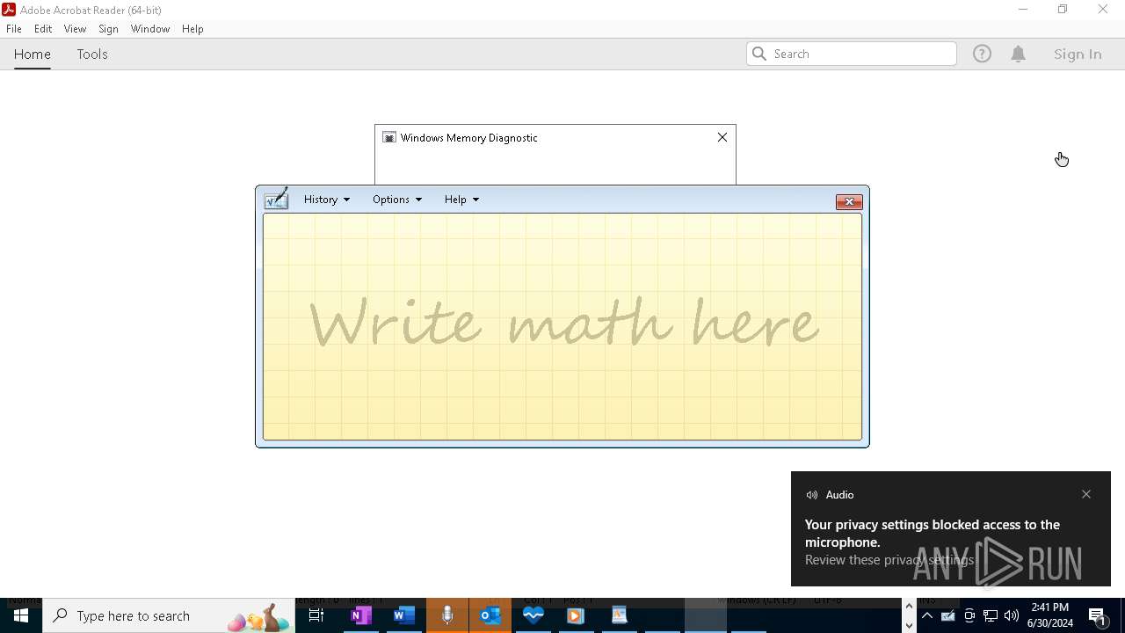
Task: Open the Window menu in Acrobat
Action: (150, 29)
